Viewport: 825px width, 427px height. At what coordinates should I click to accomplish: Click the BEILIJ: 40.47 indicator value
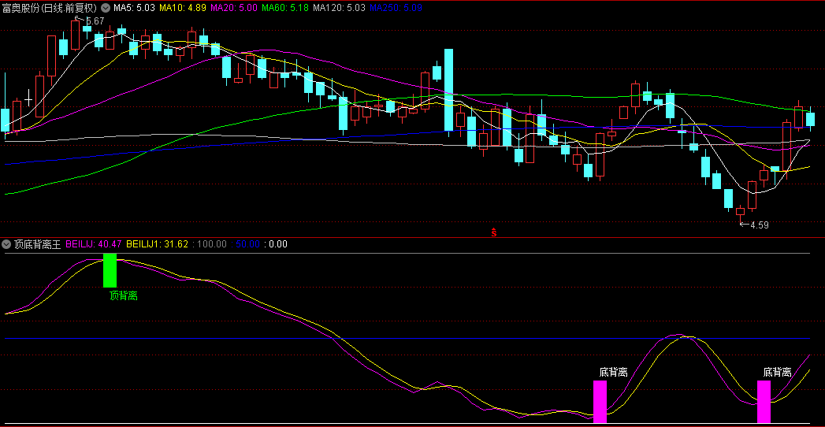click(93, 244)
